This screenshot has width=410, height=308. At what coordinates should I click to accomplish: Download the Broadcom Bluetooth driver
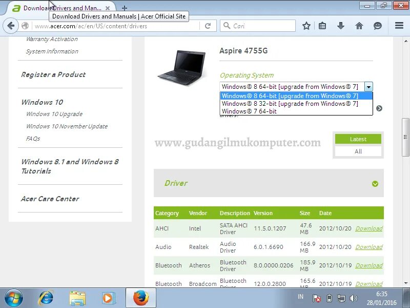[x=368, y=284]
